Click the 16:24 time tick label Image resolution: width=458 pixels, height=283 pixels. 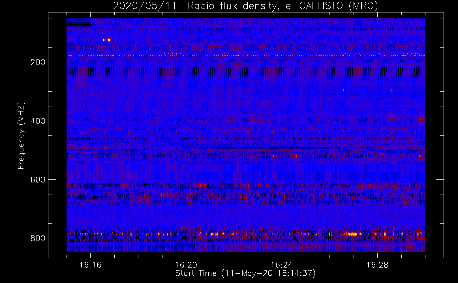click(x=282, y=265)
